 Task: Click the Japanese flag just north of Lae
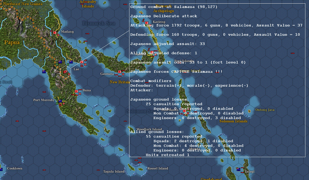click(82, 62)
